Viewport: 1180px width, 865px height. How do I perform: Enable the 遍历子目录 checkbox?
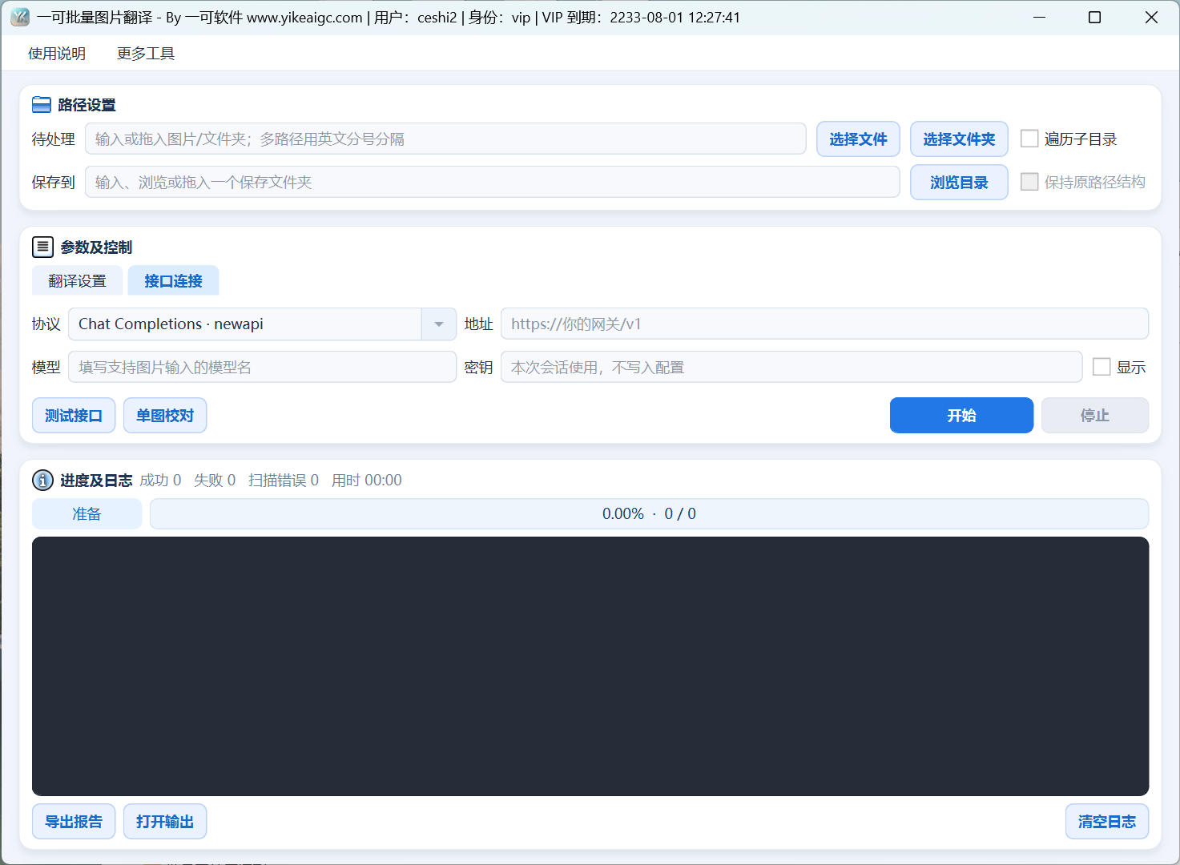[1029, 139]
